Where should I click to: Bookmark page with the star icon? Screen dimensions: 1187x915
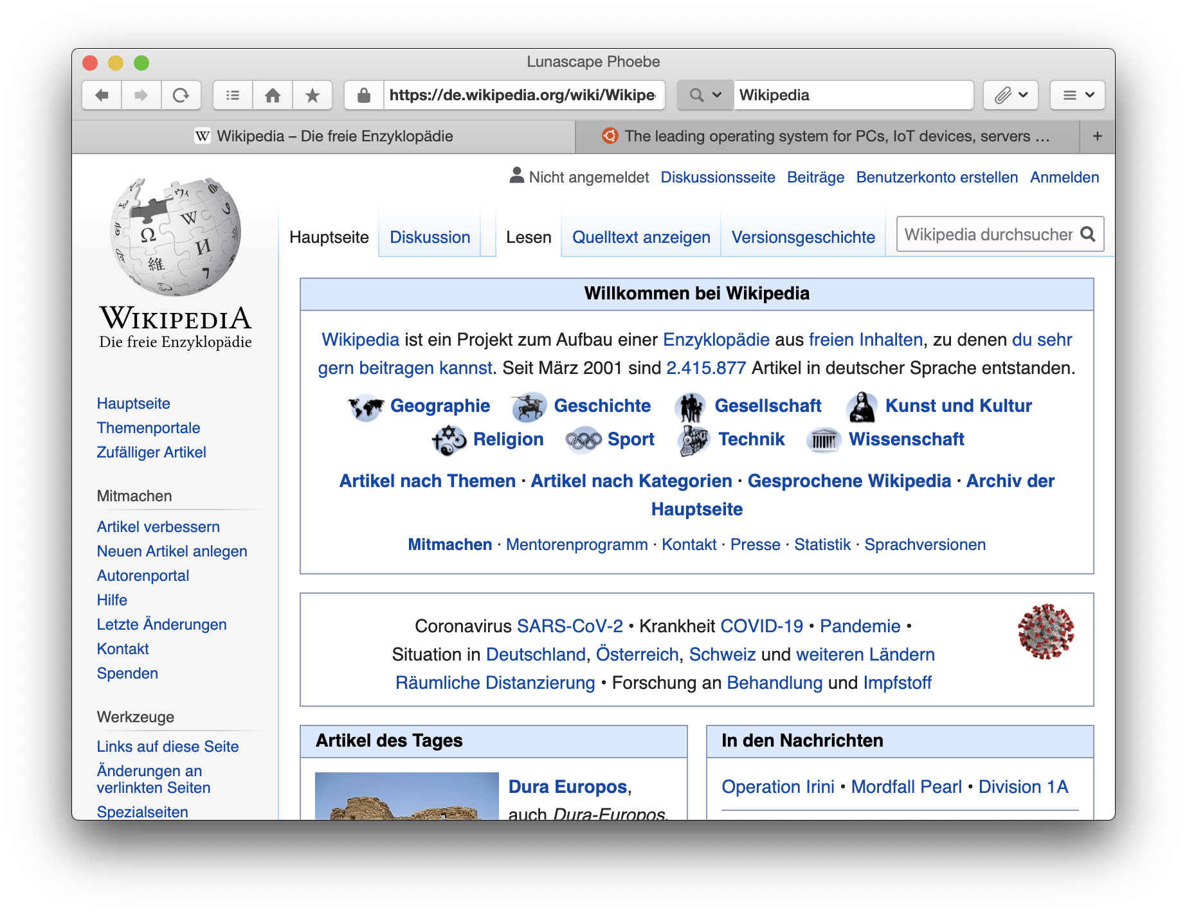(x=313, y=95)
